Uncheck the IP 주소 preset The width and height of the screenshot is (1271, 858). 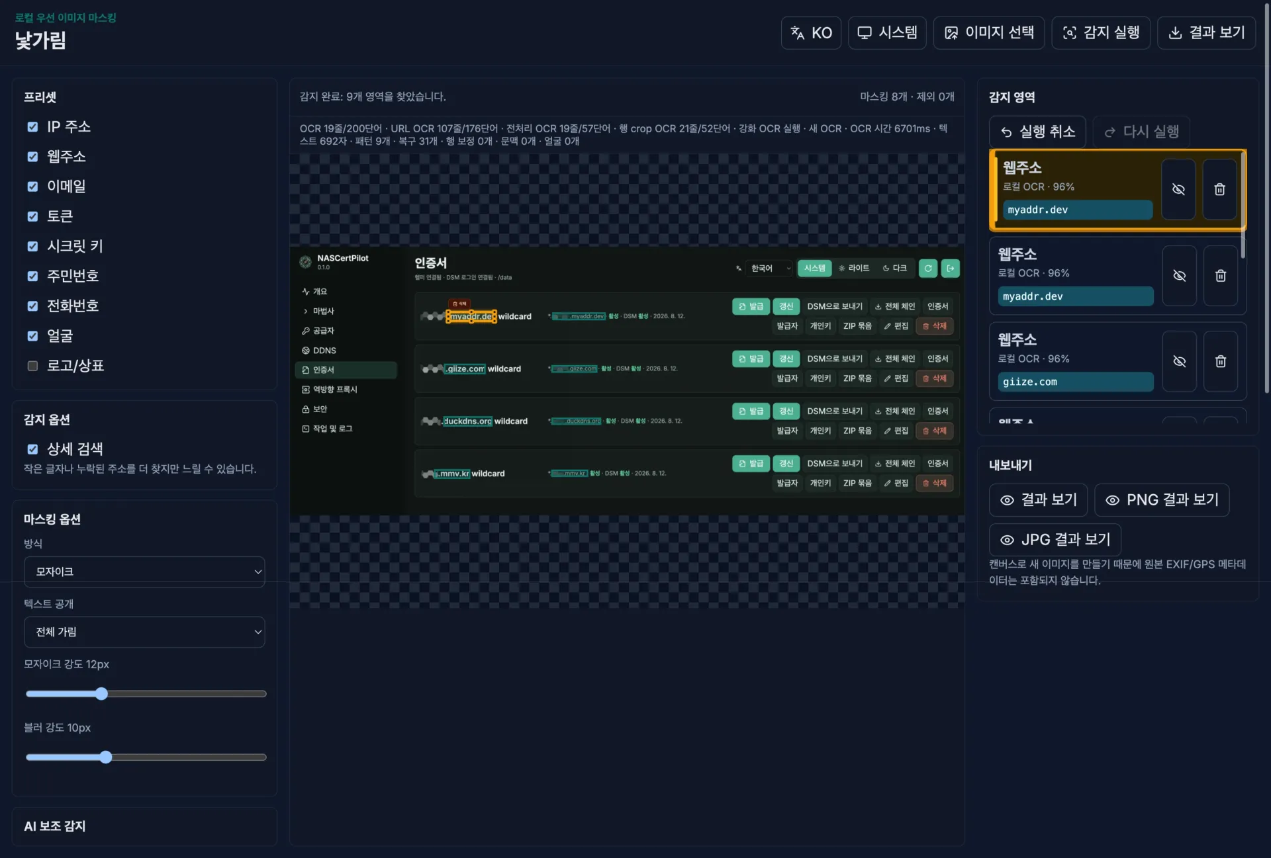point(32,126)
